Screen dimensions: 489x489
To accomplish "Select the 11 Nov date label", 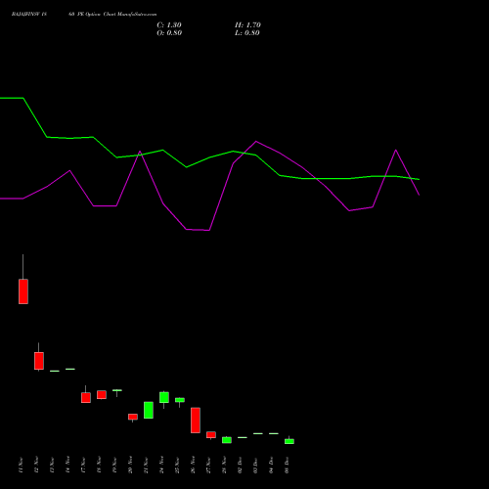I will tap(21, 465).
